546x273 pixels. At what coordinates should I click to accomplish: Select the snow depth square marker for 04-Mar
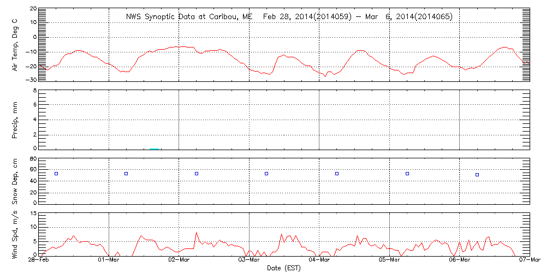tap(337, 174)
